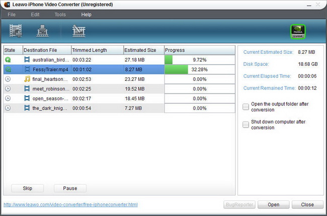Click waiting clock icon for open_season row
The height and width of the screenshot is (216, 327).
(8, 98)
